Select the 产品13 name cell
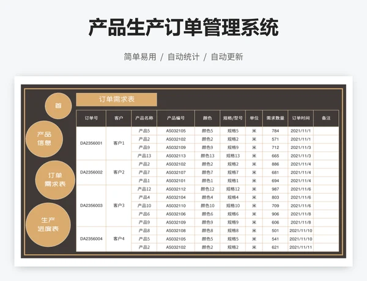The height and width of the screenshot is (281, 367). tap(144, 156)
